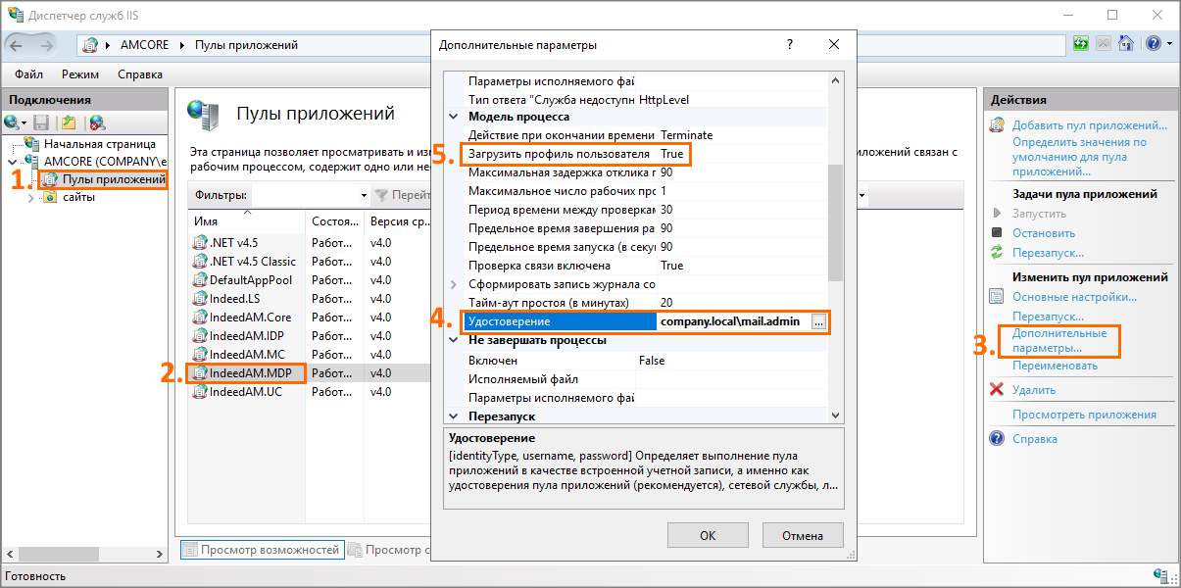1181x588 pixels.
Task: Click Добавить пул приложений link
Action: click(1089, 125)
